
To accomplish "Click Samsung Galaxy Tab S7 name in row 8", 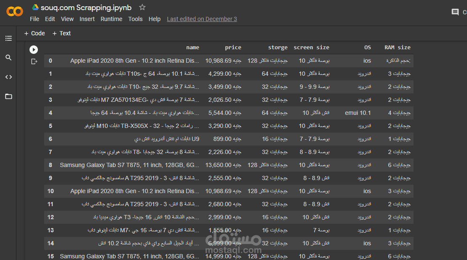I will point(129,165).
